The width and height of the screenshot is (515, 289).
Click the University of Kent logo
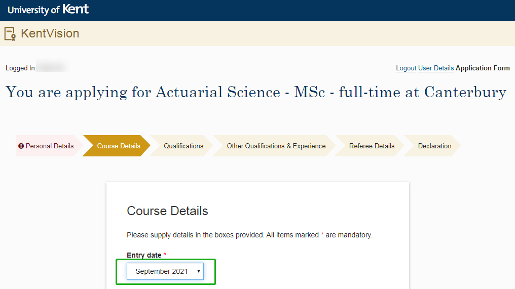click(48, 10)
